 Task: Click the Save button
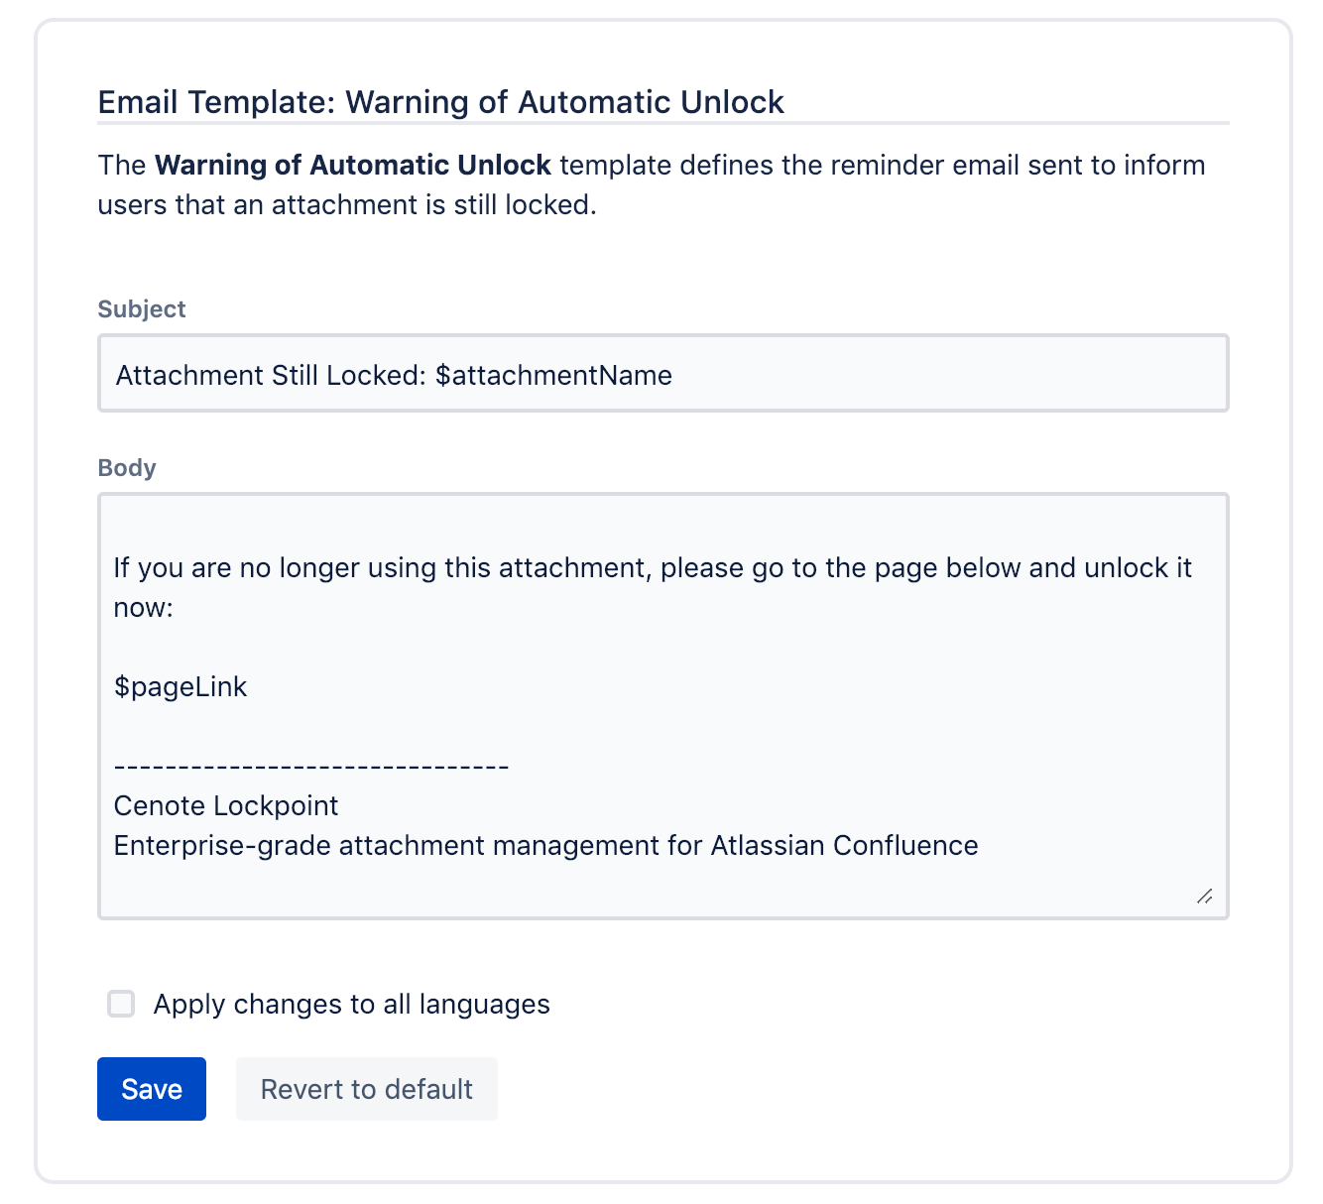[x=152, y=1089]
